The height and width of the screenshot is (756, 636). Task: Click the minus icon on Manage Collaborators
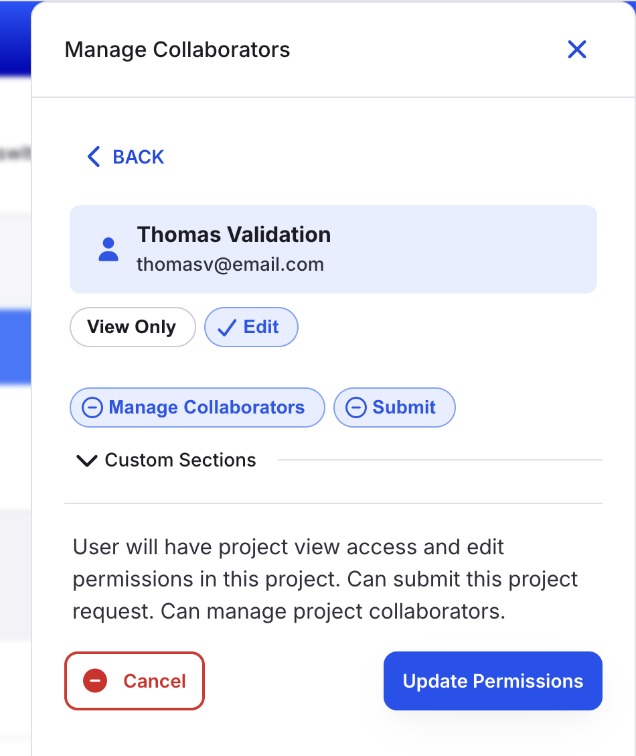[92, 407]
